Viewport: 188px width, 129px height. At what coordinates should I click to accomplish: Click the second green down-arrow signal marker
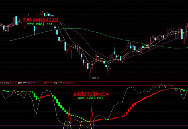165,86
